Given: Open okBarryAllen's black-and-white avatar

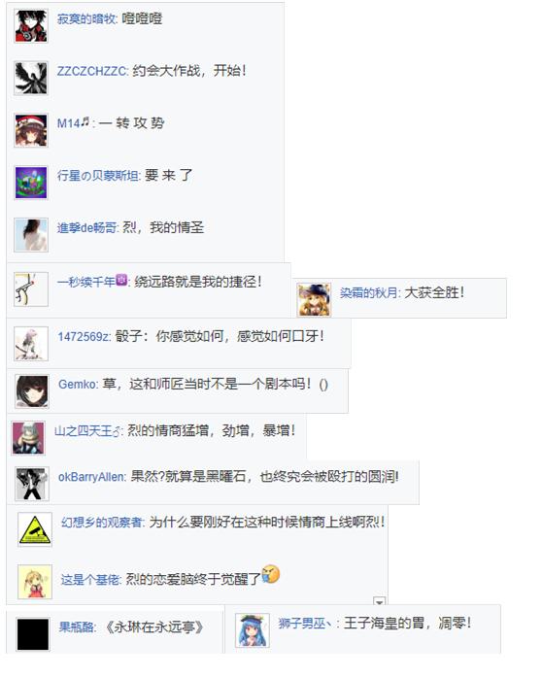Looking at the screenshot, I should point(32,484).
